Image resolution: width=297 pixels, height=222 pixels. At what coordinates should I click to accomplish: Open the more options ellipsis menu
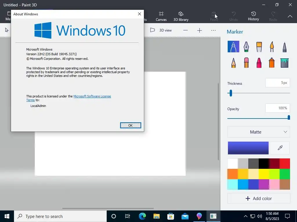tap(213, 30)
